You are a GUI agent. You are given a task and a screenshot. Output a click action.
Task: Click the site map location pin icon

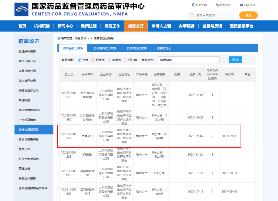pos(193,5)
